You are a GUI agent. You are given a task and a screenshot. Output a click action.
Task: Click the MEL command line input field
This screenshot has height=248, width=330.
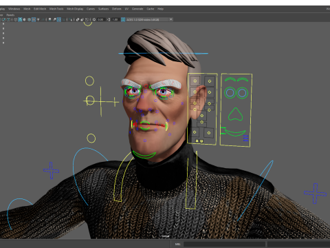pyautogui.click(x=224, y=244)
